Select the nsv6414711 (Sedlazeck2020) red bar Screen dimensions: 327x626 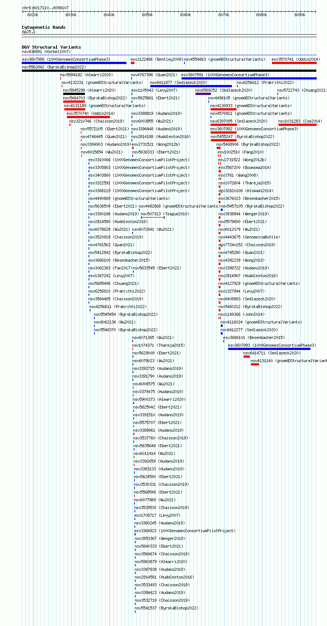pyautogui.click(x=247, y=357)
